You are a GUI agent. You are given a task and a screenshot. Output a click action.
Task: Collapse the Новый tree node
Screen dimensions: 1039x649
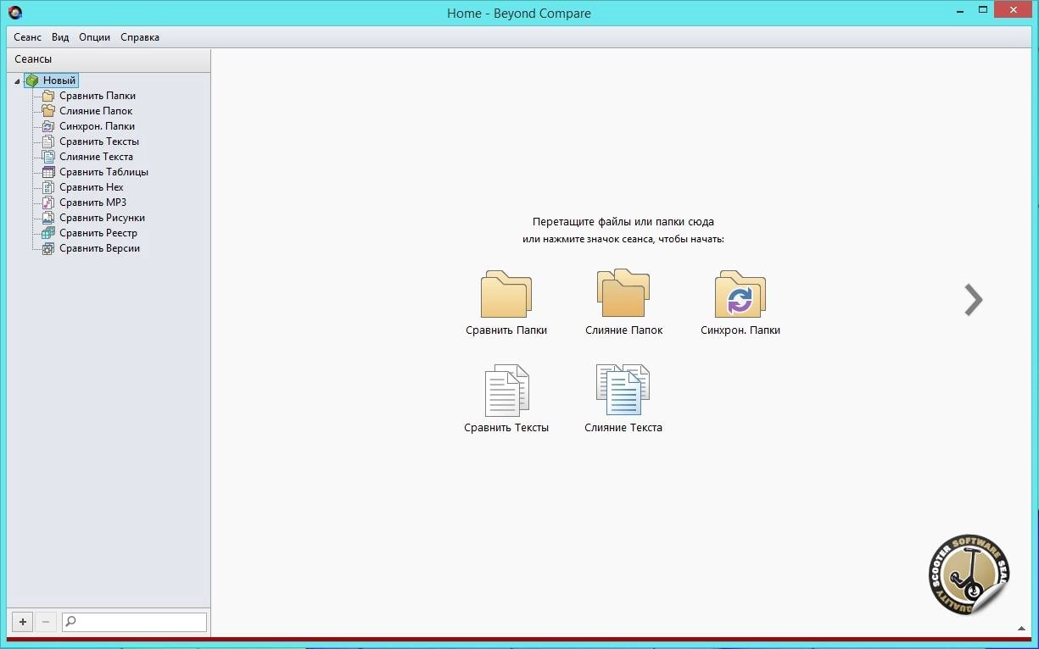[x=17, y=81]
